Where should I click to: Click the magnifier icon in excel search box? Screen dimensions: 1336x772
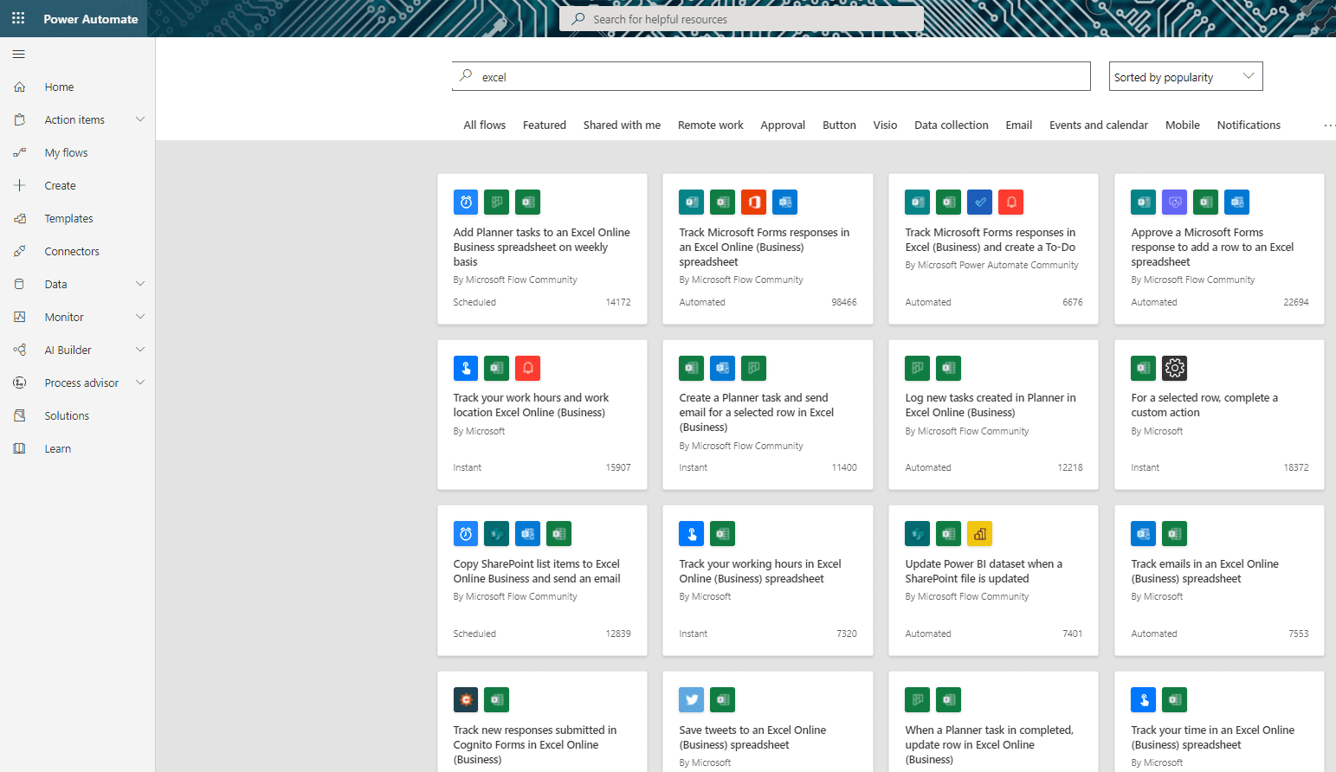pos(466,76)
